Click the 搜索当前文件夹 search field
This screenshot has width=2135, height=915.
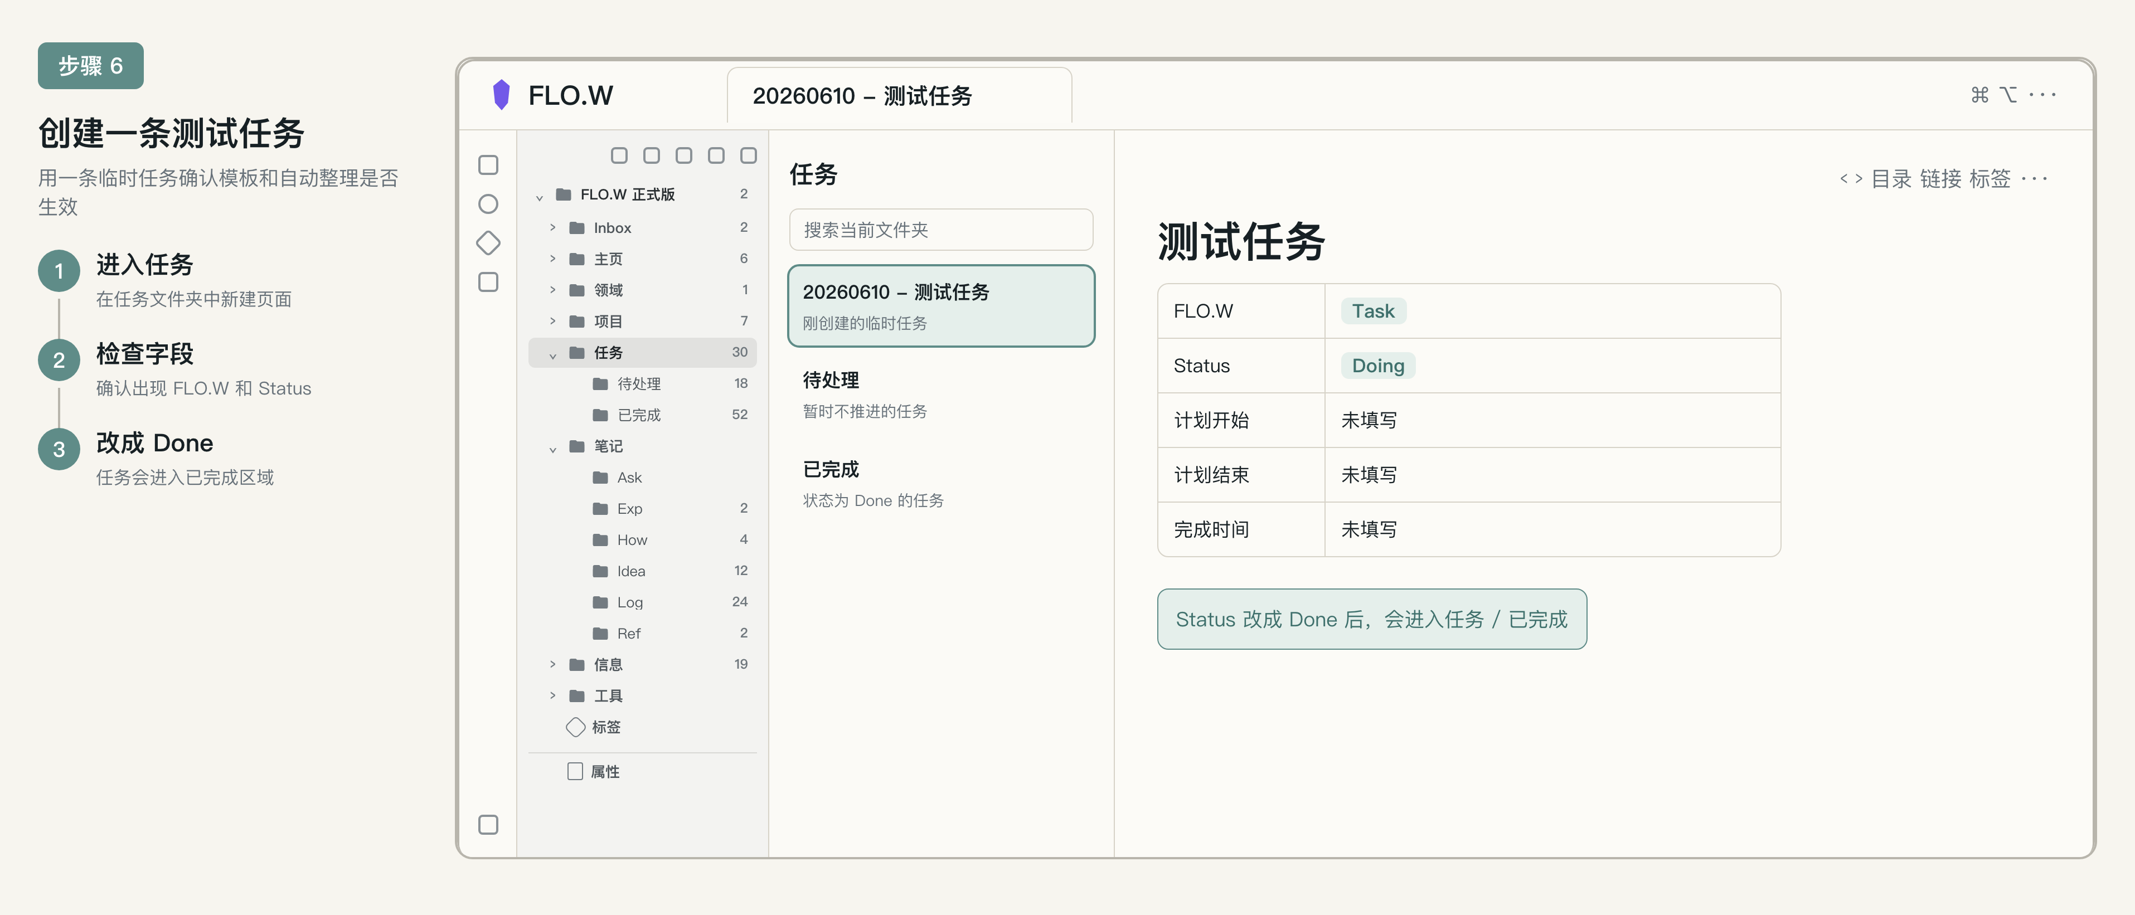(x=941, y=230)
